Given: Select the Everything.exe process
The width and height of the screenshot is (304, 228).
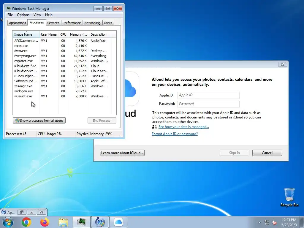Looking at the screenshot, I should [64, 56].
